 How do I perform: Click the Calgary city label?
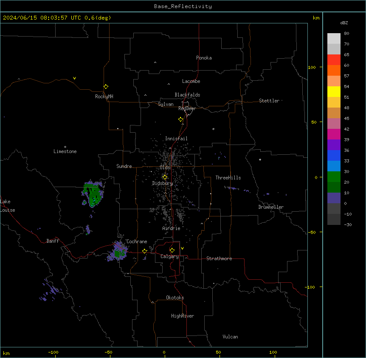pyautogui.click(x=170, y=256)
